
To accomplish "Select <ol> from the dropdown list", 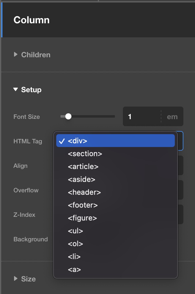I will point(115,244).
